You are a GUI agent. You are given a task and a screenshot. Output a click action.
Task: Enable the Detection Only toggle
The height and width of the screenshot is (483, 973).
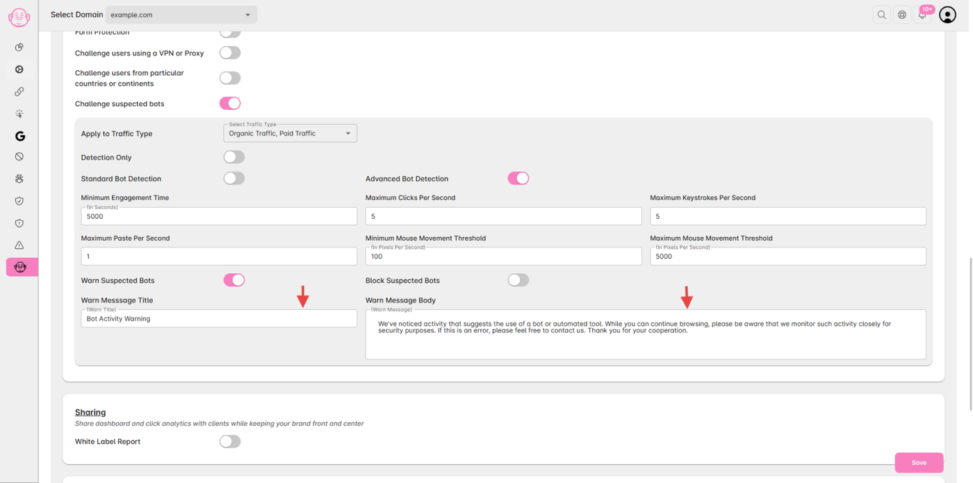(x=234, y=158)
